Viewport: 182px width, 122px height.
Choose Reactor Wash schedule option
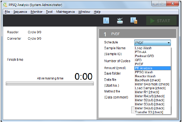tap(152, 76)
